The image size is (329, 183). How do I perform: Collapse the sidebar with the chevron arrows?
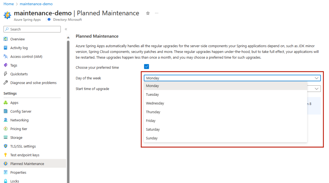pyautogui.click(x=66, y=29)
